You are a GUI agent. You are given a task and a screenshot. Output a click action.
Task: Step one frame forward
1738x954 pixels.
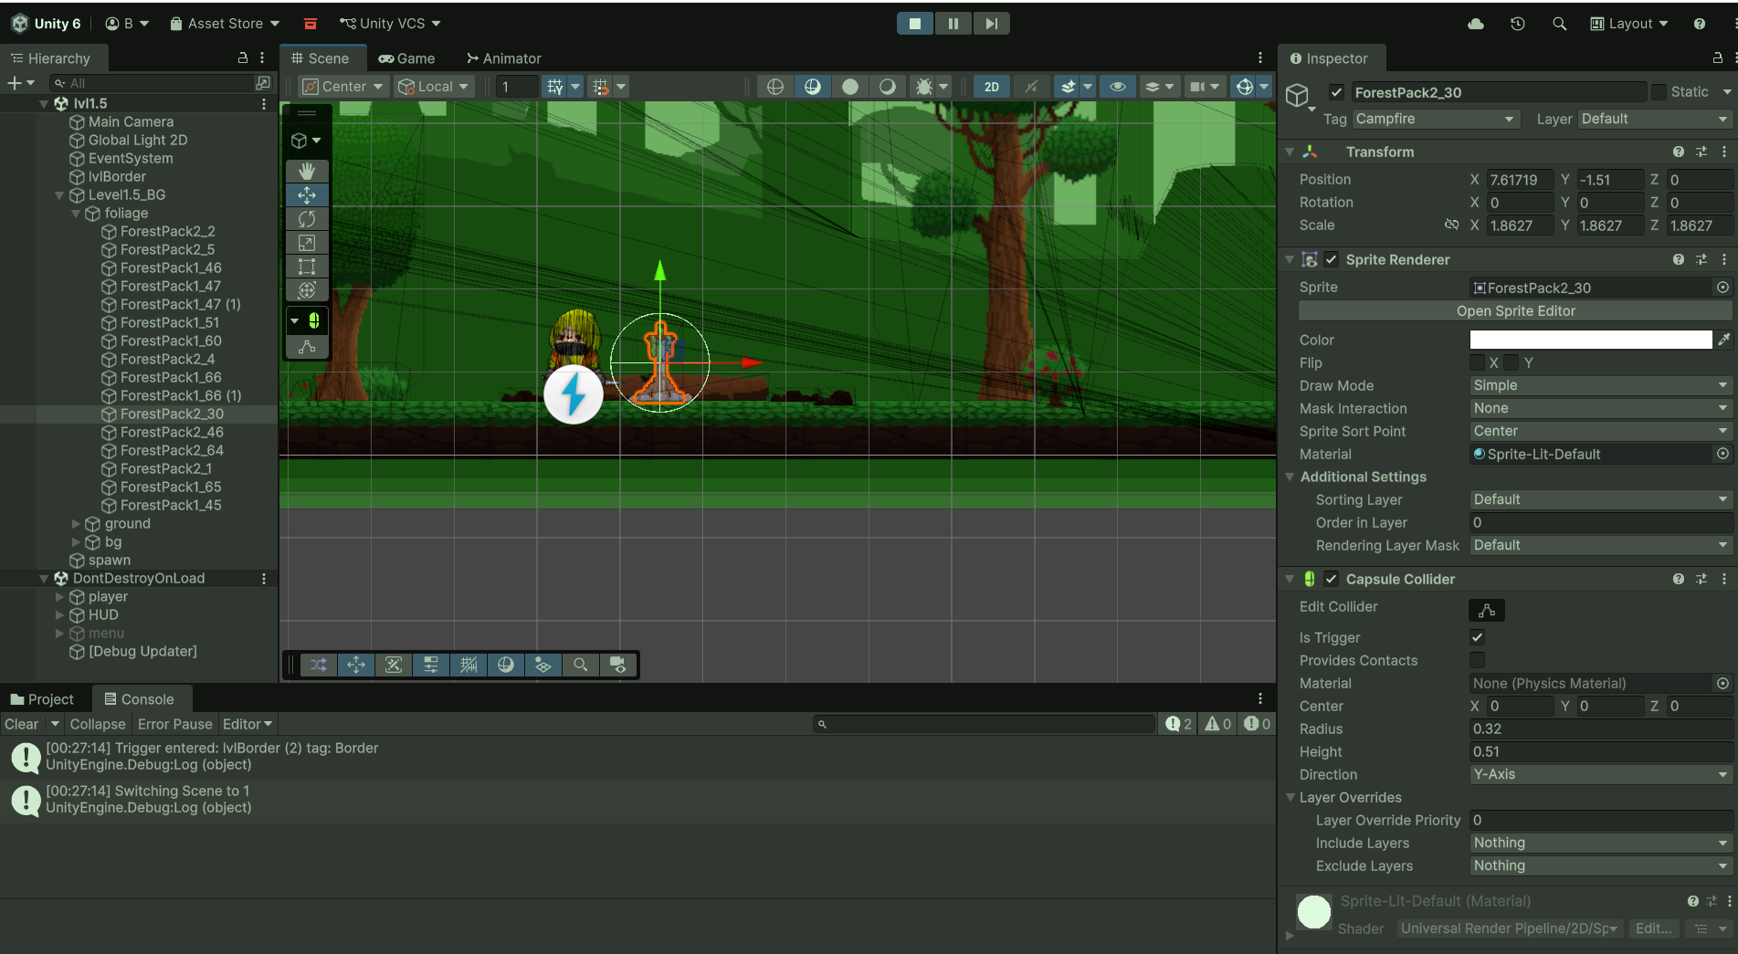(991, 24)
